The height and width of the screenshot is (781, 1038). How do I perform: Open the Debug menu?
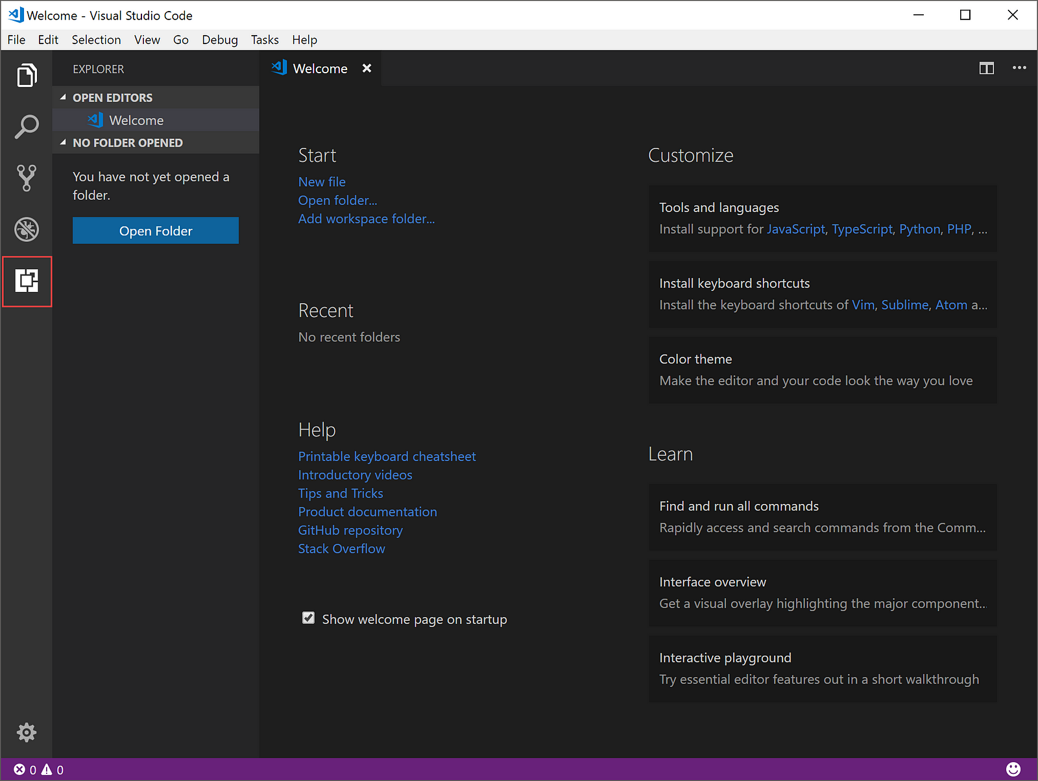pos(220,40)
